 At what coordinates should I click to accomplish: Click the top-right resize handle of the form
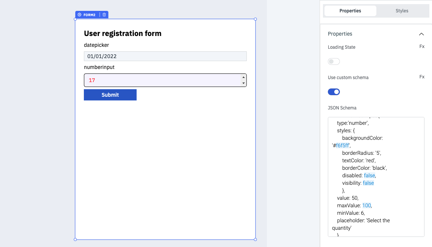[x=255, y=19]
